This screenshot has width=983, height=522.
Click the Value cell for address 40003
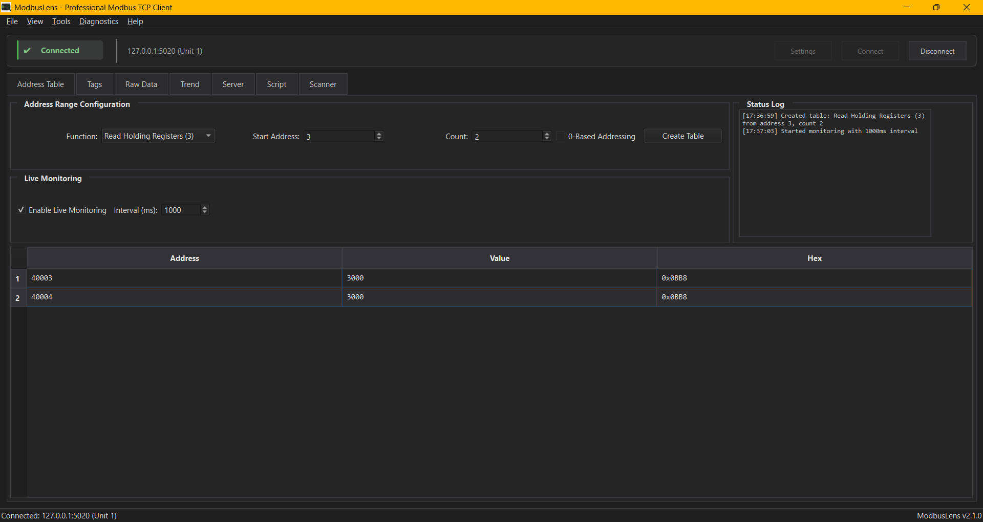click(500, 278)
